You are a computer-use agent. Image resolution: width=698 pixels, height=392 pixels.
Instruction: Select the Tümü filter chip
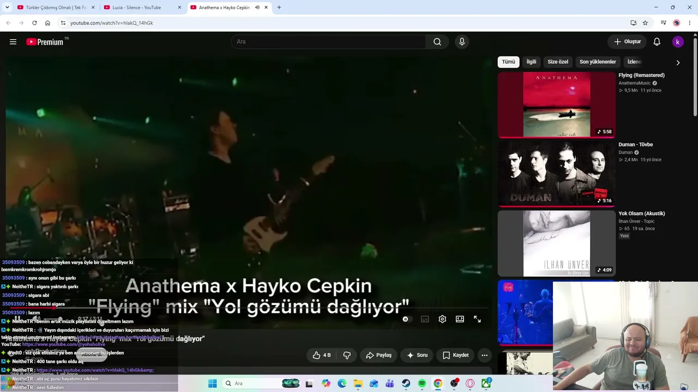click(508, 62)
